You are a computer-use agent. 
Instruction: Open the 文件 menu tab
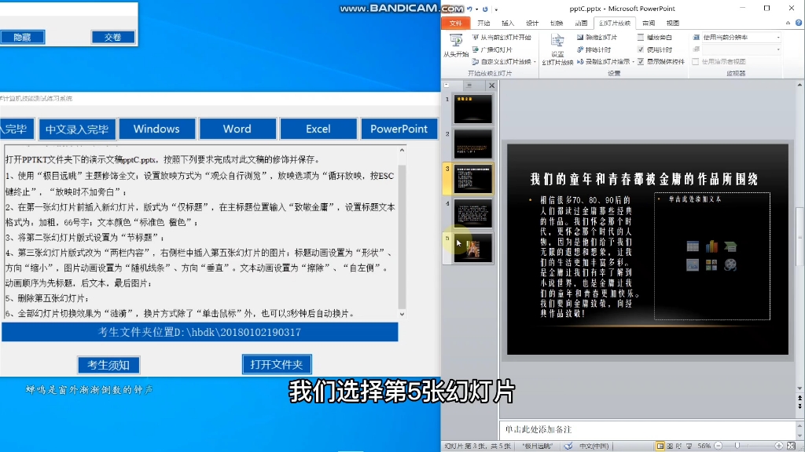pos(457,23)
